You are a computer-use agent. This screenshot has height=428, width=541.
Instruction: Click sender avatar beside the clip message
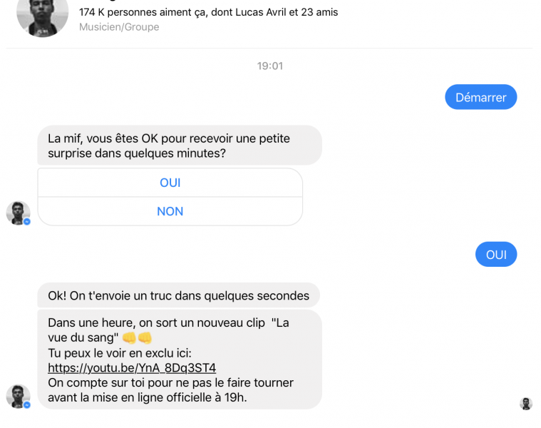tap(18, 396)
